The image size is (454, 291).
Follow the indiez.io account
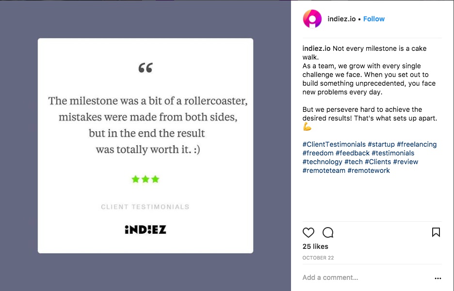[x=374, y=19]
